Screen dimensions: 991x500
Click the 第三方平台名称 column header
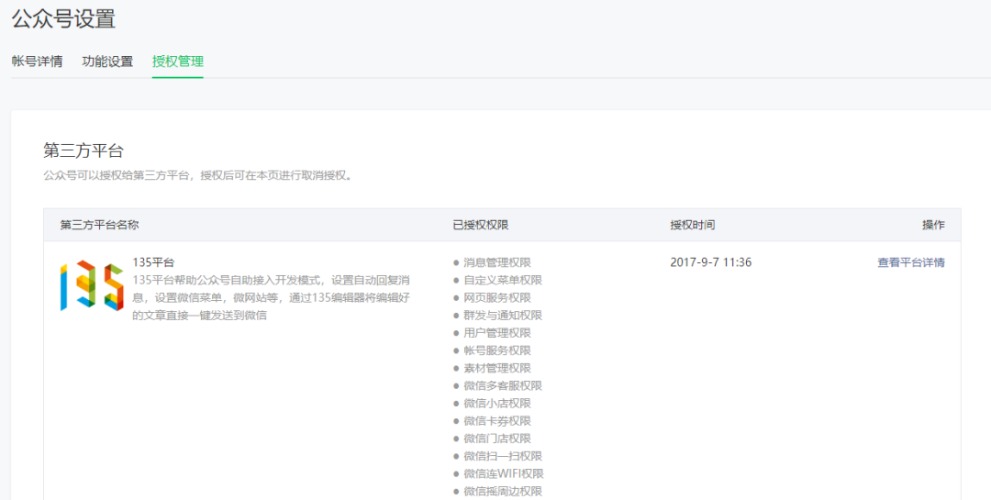click(99, 225)
